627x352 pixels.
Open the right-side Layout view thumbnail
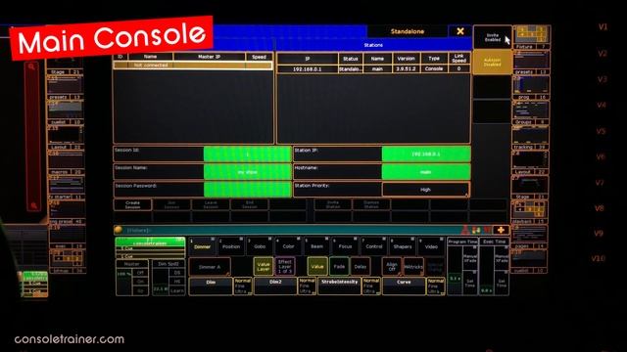[531, 163]
